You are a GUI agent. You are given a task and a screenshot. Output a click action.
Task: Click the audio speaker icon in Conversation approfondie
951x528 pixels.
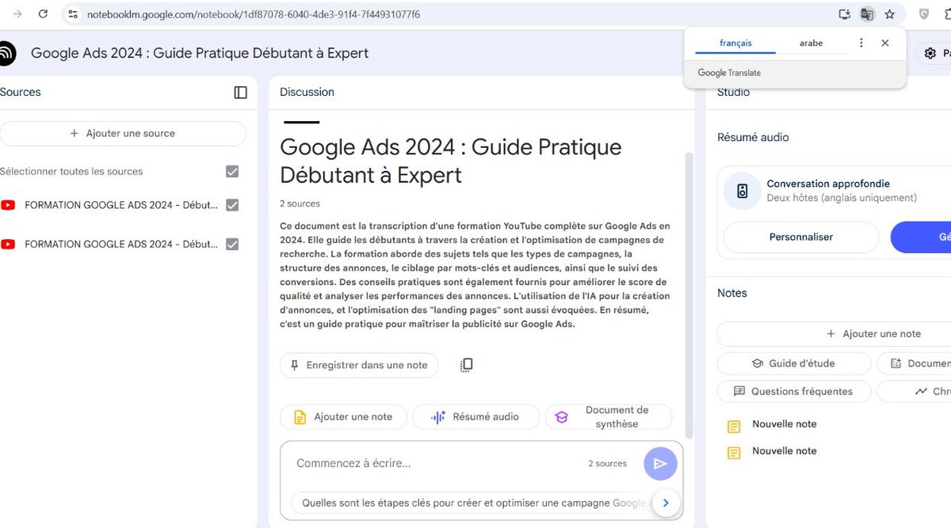(x=743, y=191)
